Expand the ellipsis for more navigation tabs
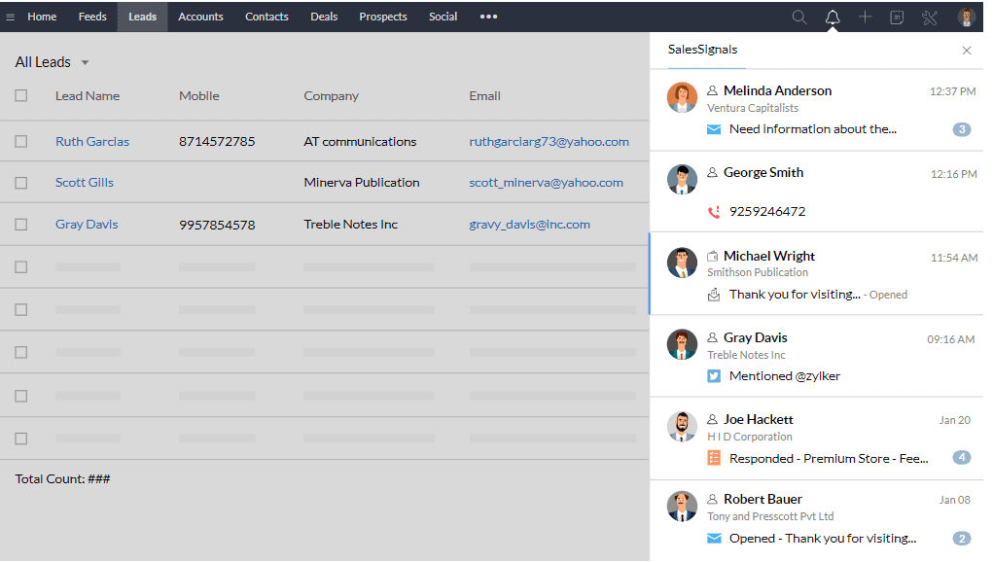This screenshot has height=562, width=993. point(488,17)
